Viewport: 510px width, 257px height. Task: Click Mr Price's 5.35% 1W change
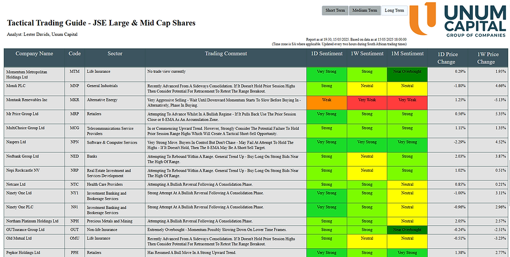click(x=500, y=114)
